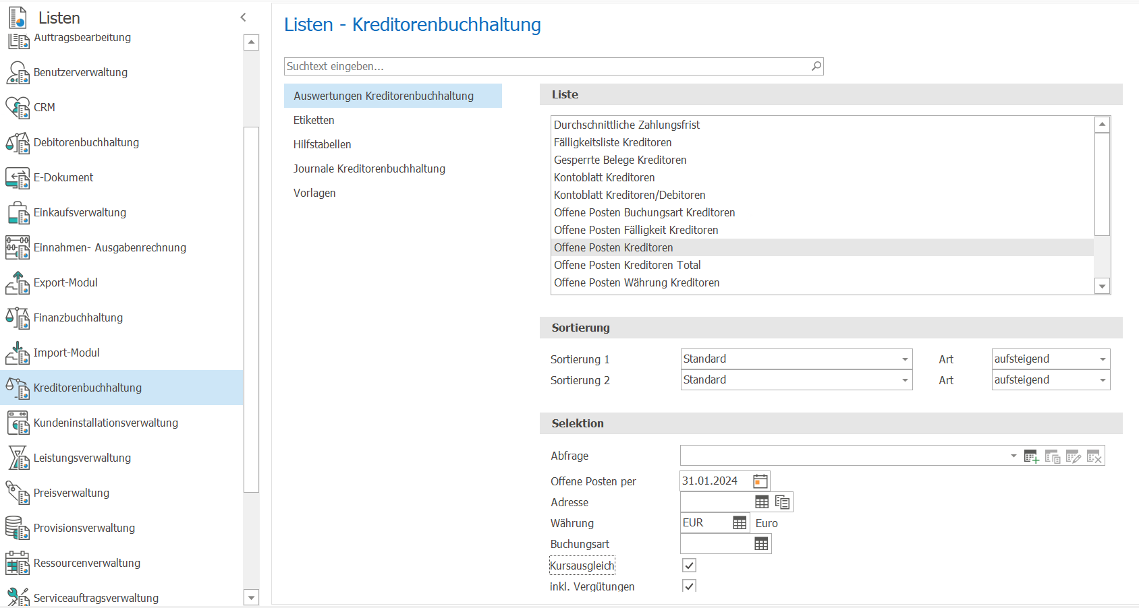Image resolution: width=1139 pixels, height=608 pixels.
Task: Open Art dropdown for Sortierung 2
Action: coord(1103,380)
